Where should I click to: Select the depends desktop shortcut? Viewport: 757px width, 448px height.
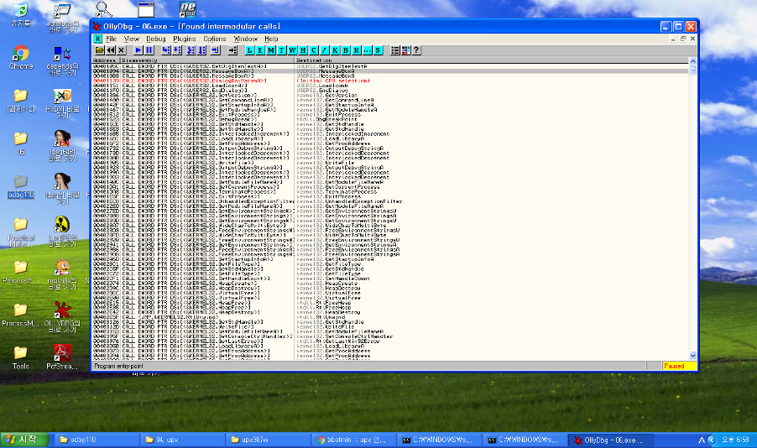[62, 61]
